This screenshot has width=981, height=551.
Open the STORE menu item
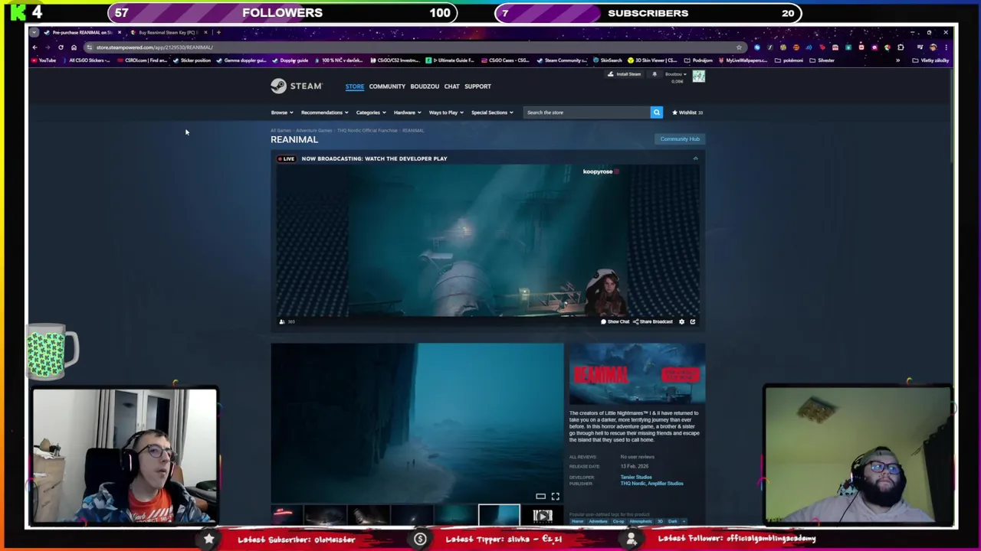pyautogui.click(x=354, y=86)
